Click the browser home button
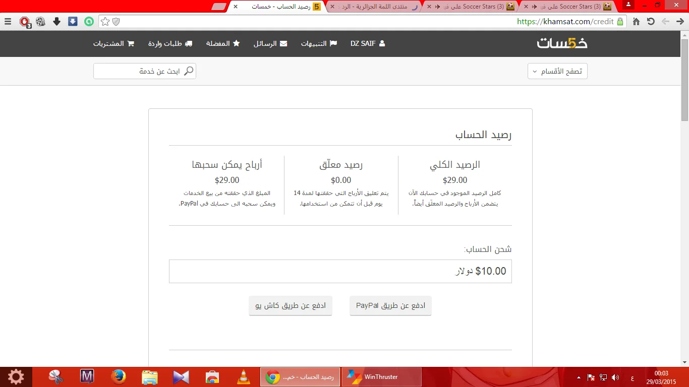The height and width of the screenshot is (387, 689). [637, 22]
